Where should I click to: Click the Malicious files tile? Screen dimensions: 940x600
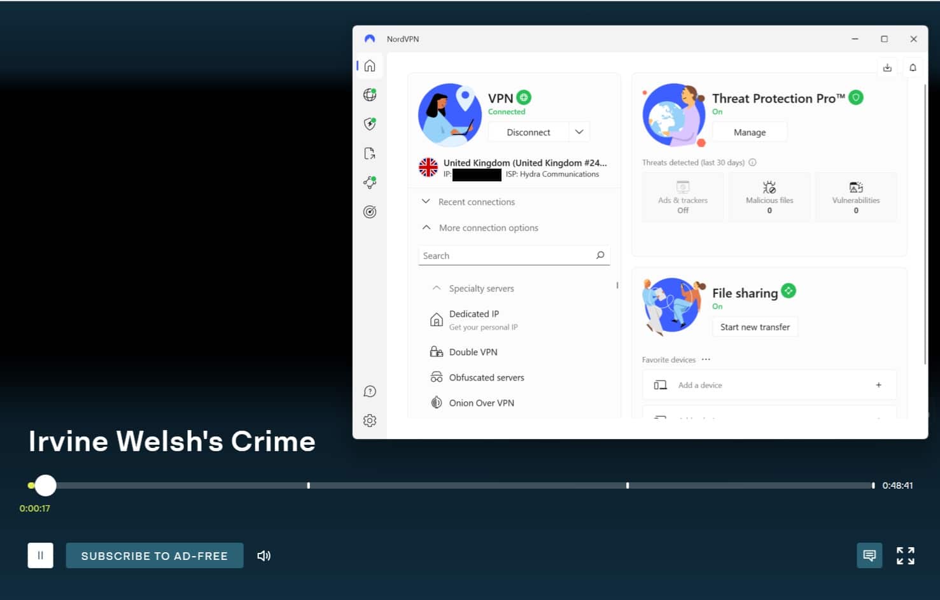[769, 197]
